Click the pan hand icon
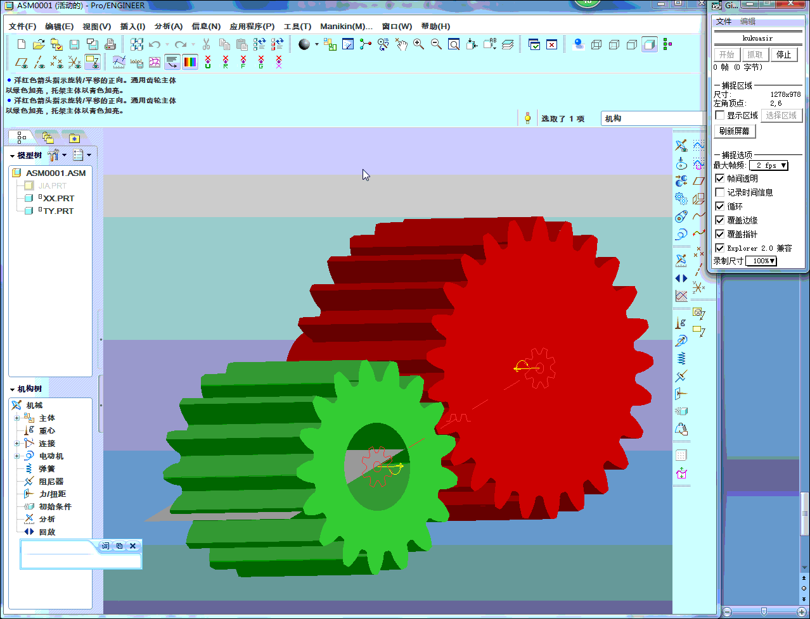810x619 pixels. click(401, 44)
